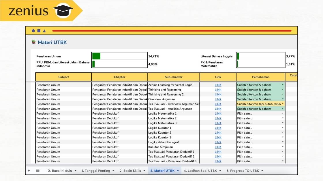This screenshot has width=323, height=181.
Task: Click the add sheet plus icon
Action: [x=29, y=171]
